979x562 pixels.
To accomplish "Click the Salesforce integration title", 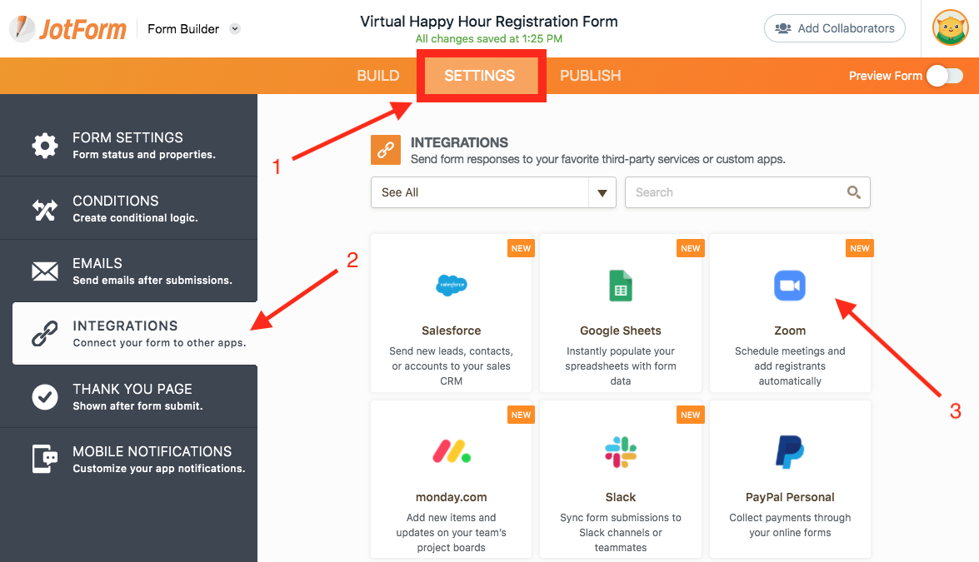I will coord(452,331).
